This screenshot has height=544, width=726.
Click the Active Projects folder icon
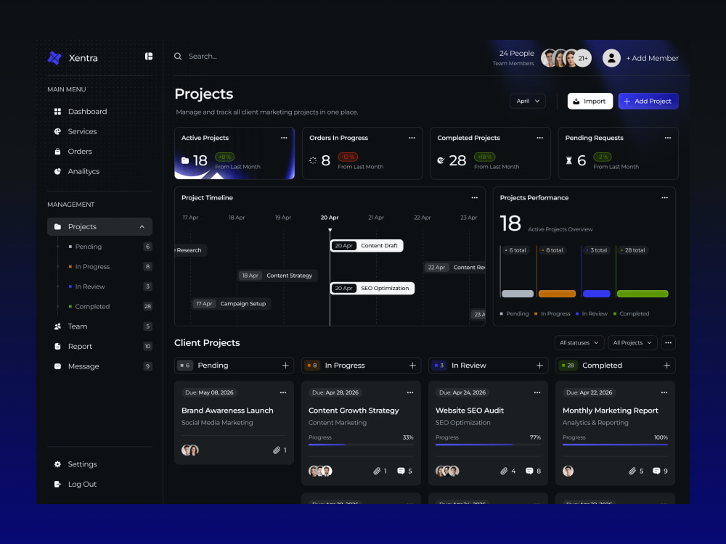(x=185, y=160)
